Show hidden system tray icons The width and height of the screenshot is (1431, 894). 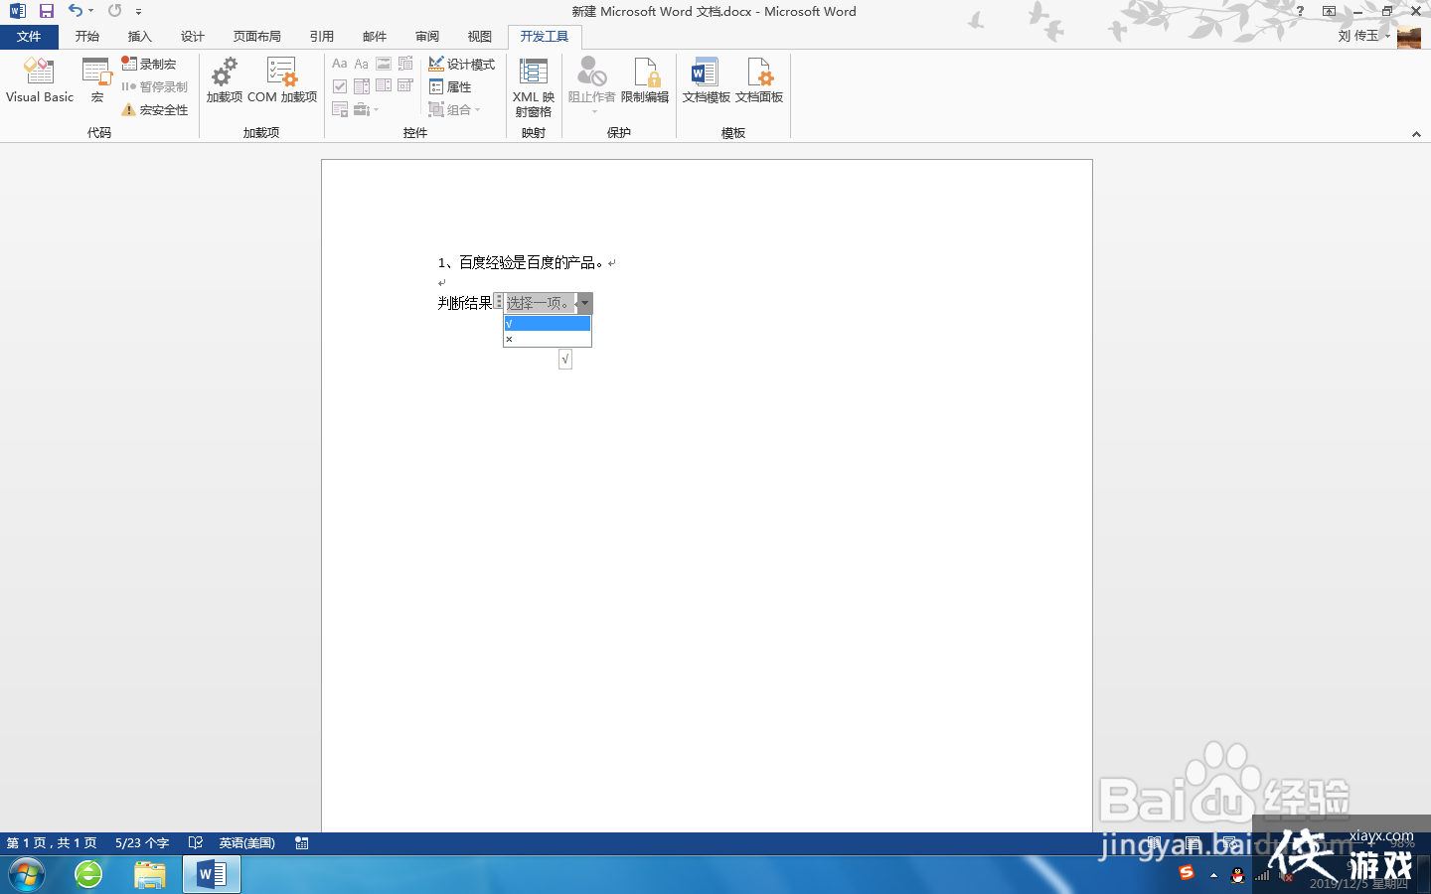(1213, 875)
